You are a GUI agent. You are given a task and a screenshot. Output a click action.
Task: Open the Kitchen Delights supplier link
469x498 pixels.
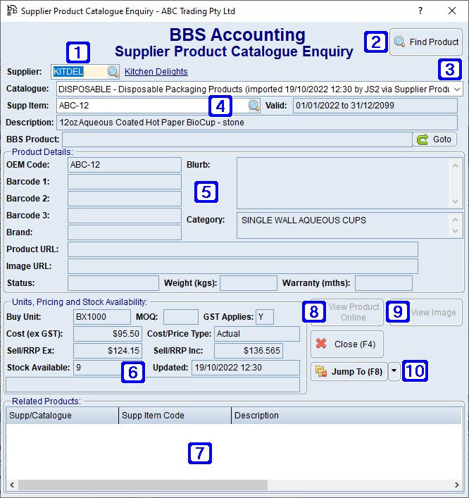coord(156,72)
